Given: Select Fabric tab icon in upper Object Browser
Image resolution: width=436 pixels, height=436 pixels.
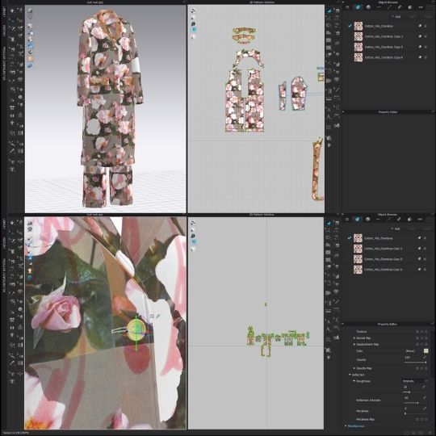Looking at the screenshot, I should click(358, 7).
